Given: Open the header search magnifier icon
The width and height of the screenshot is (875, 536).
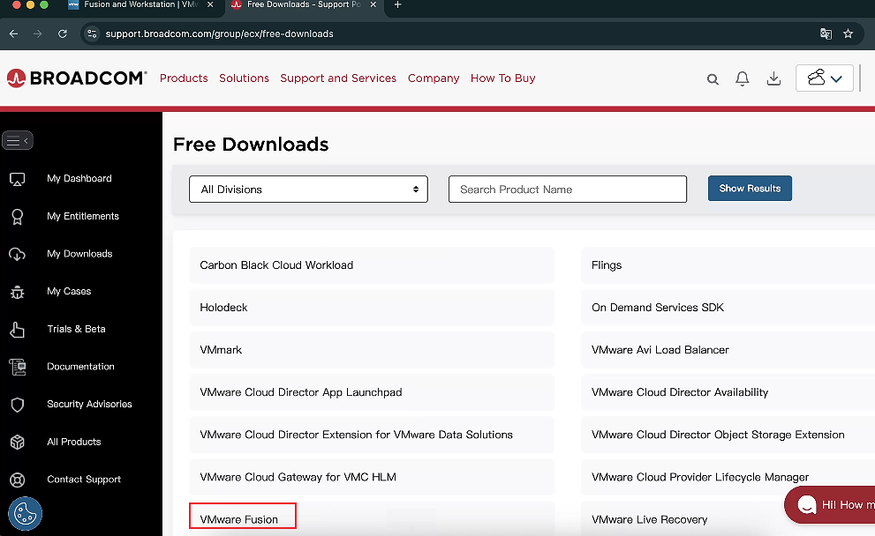Looking at the screenshot, I should [713, 79].
